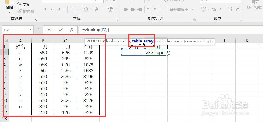Select the Format Painter (格式刷)
The height and width of the screenshot is (122, 263).
26,11
